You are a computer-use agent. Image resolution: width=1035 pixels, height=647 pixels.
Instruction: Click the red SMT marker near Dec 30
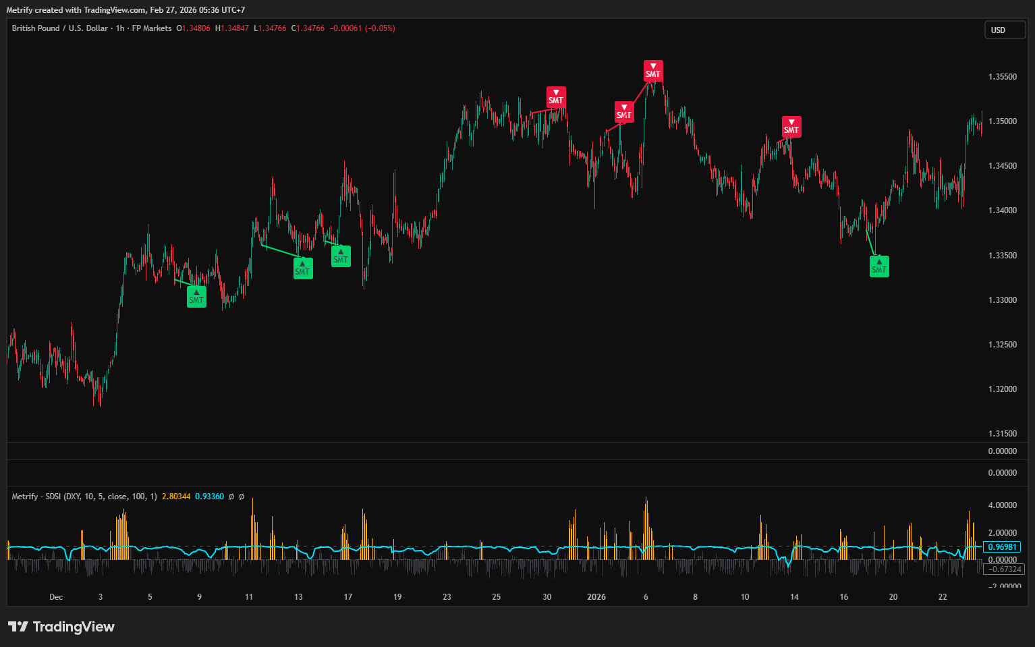pos(556,97)
